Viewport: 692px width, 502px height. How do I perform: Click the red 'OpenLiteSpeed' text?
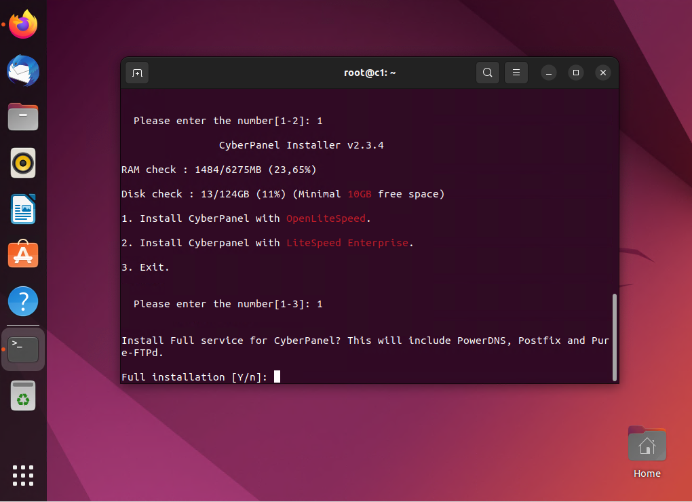coord(326,218)
